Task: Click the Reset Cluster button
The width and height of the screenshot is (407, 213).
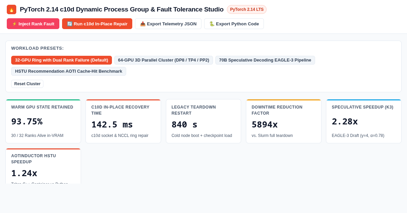Action: click(27, 84)
